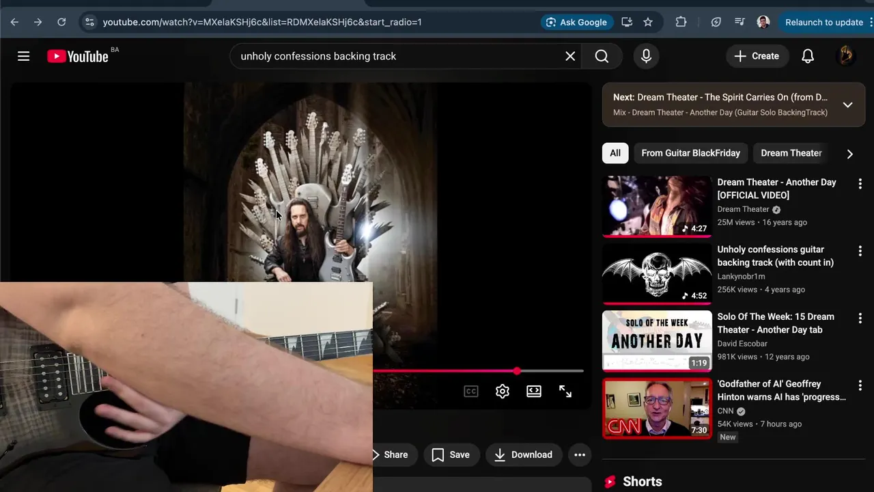Open the Dream Theater channel name
The height and width of the screenshot is (492, 874).
(743, 209)
